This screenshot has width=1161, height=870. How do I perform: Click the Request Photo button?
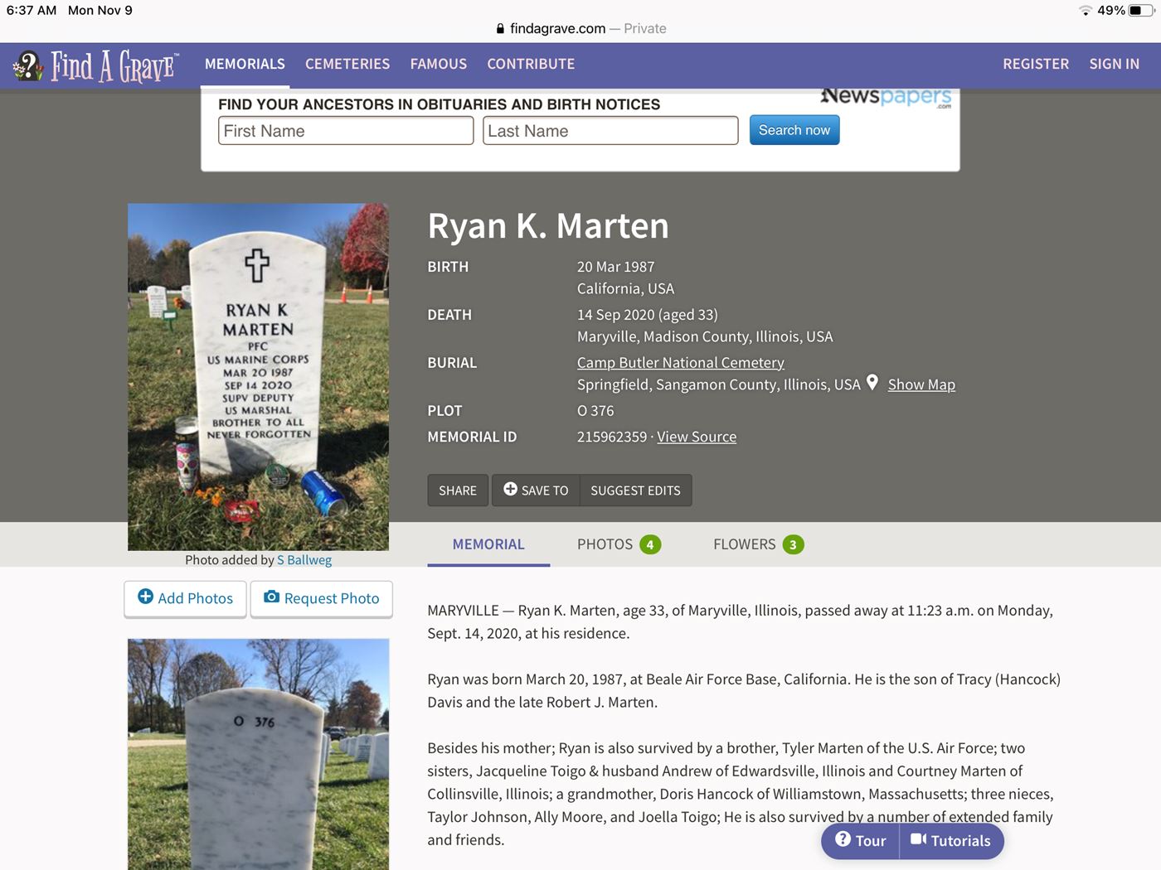[x=322, y=598]
